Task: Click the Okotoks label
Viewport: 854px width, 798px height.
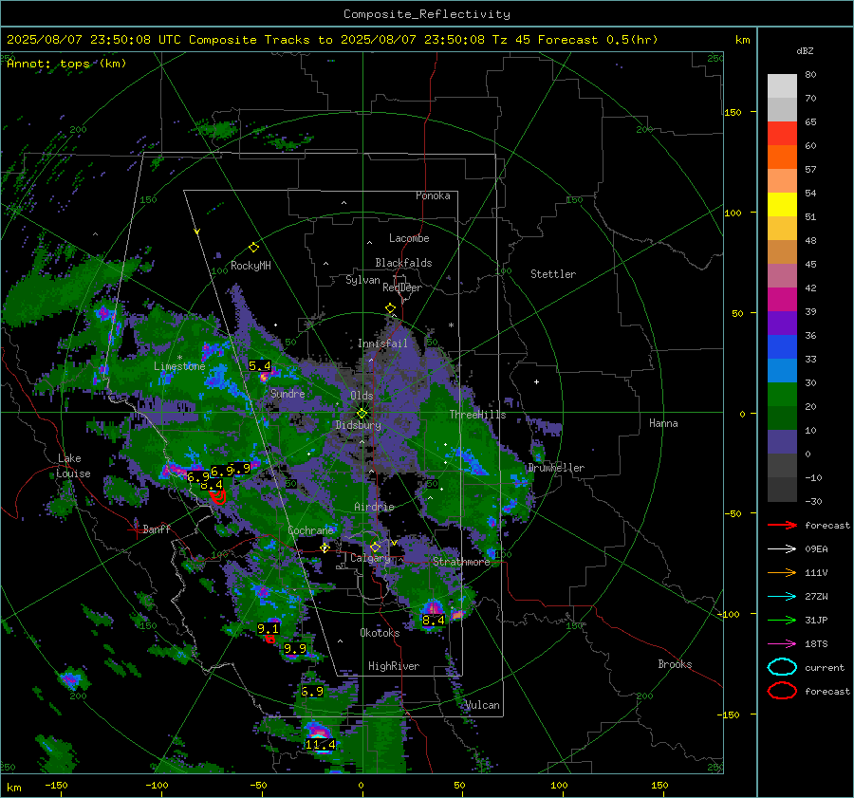Action: [x=380, y=633]
